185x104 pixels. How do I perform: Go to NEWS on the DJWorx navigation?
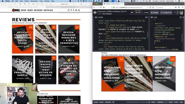(30, 10)
